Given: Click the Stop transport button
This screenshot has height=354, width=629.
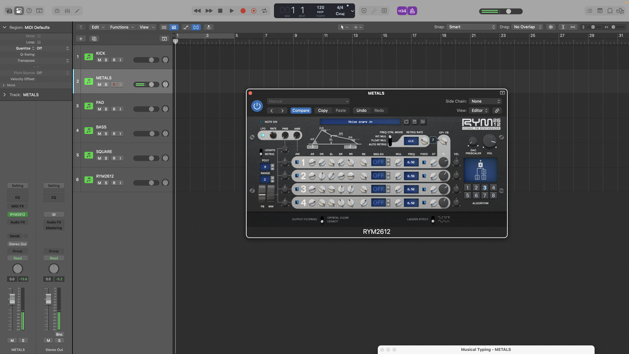Looking at the screenshot, I should [220, 10].
